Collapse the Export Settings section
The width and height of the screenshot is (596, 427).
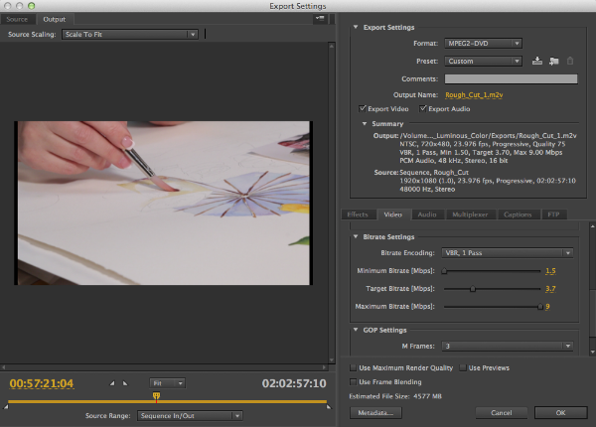click(x=356, y=27)
